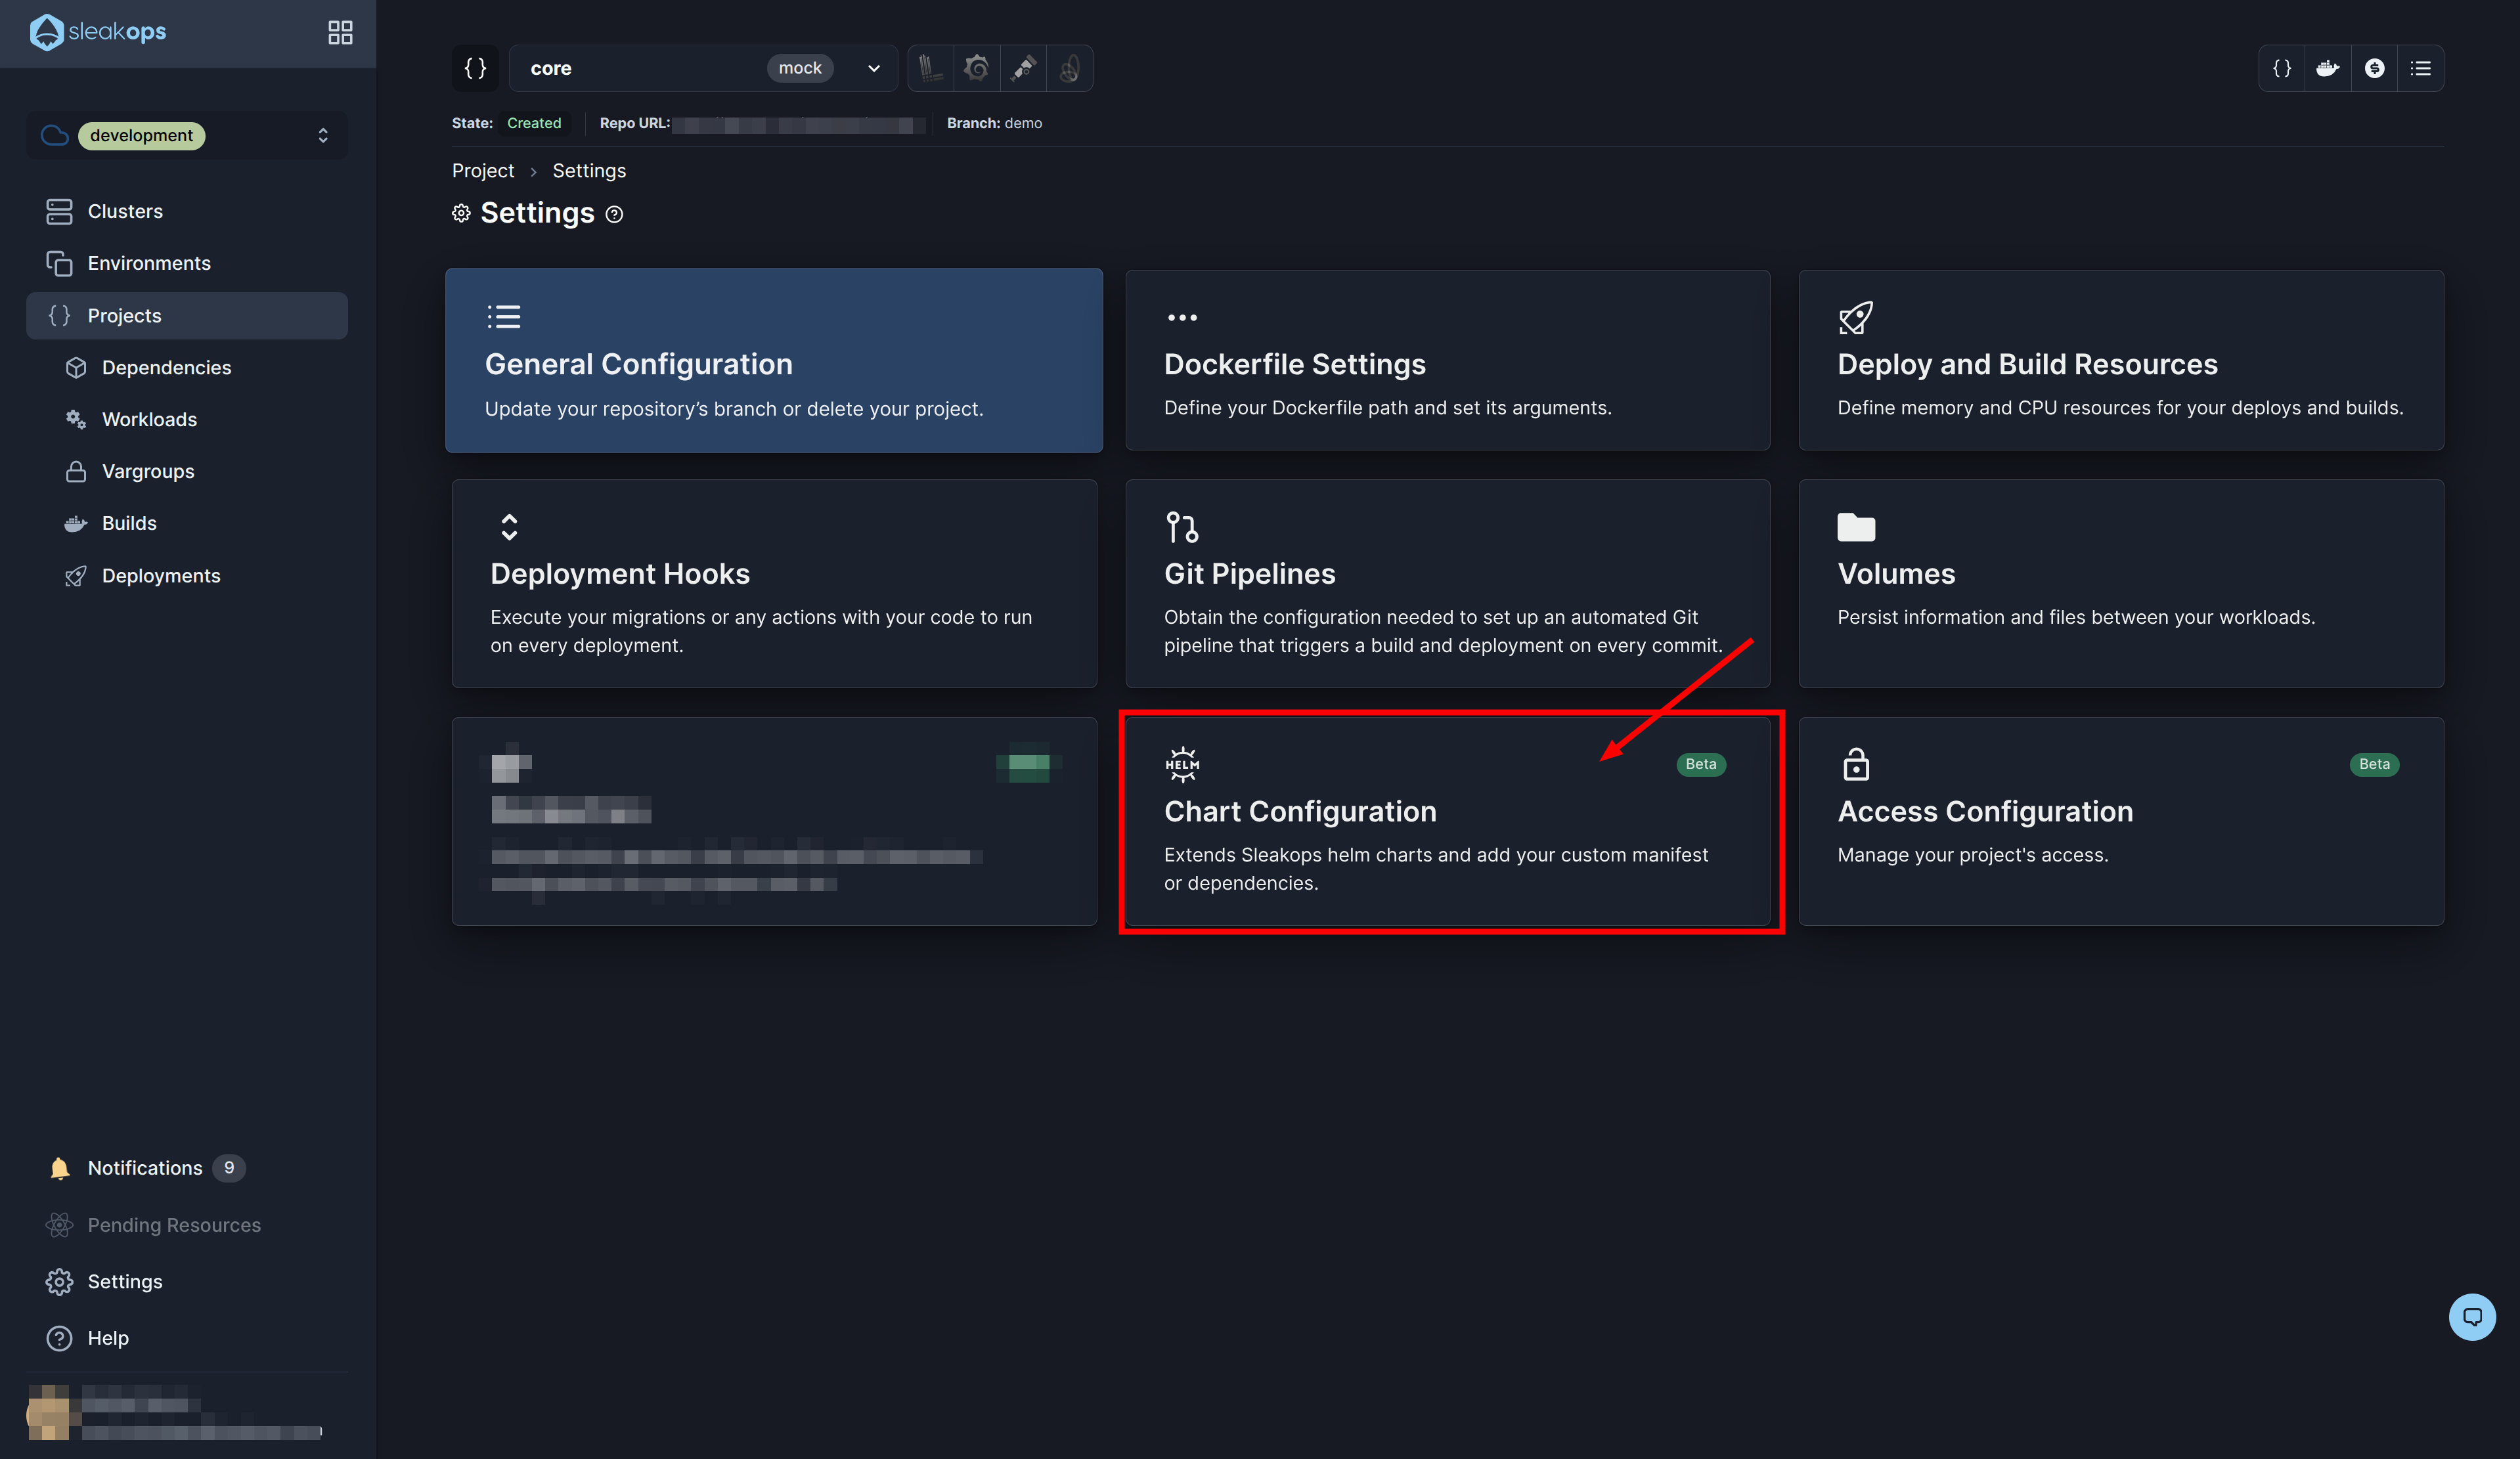
Task: Open the development environment selector
Action: [187, 135]
